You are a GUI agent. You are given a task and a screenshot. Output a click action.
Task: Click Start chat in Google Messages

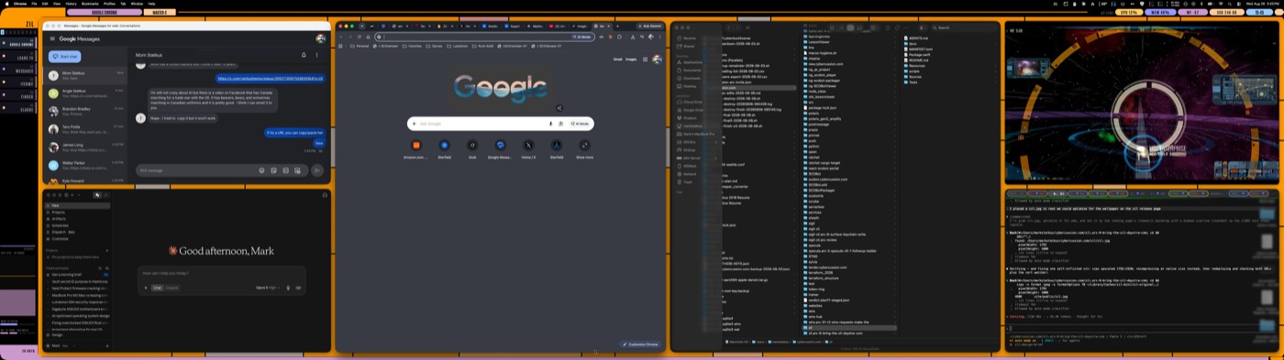coord(65,56)
